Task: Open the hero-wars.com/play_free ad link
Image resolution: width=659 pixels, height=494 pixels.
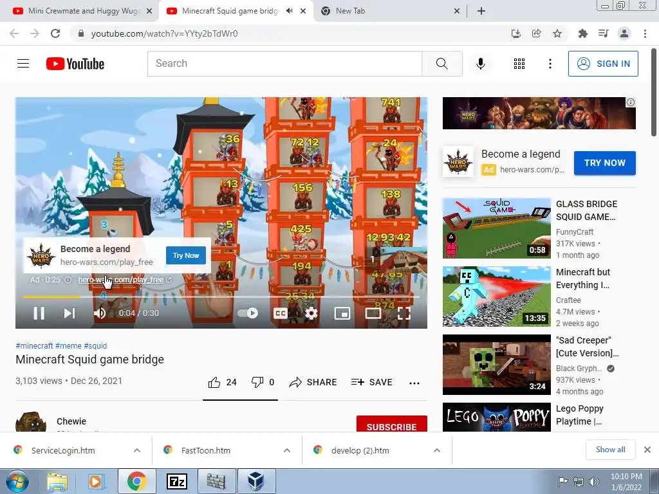Action: pyautogui.click(x=125, y=280)
